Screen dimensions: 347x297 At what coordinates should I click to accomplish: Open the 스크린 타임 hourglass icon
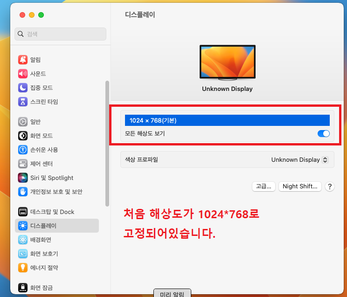click(23, 102)
